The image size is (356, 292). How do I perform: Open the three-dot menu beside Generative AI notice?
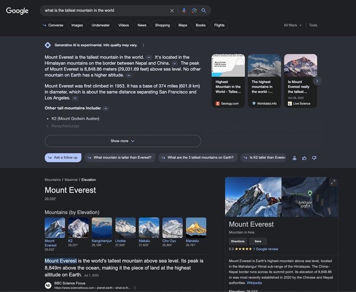[x=143, y=45]
